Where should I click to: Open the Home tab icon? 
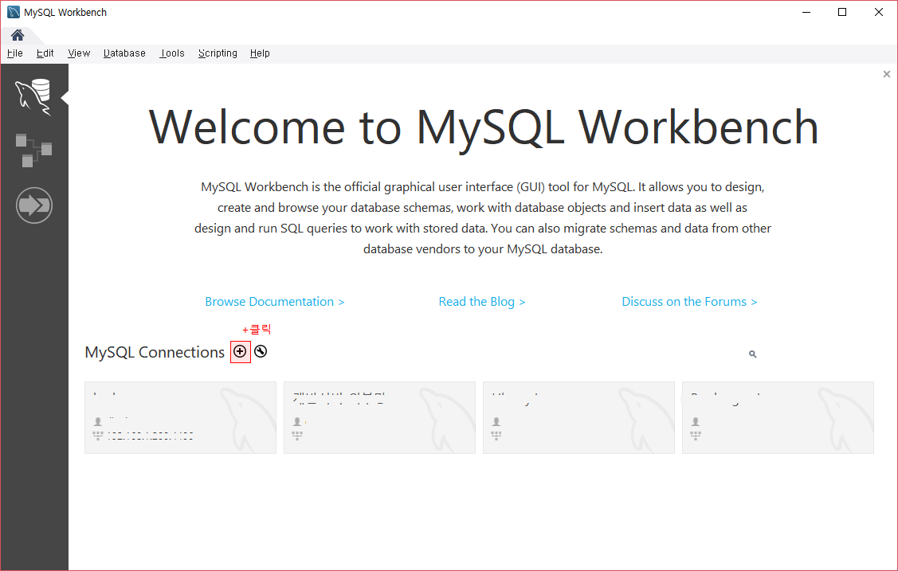point(18,35)
